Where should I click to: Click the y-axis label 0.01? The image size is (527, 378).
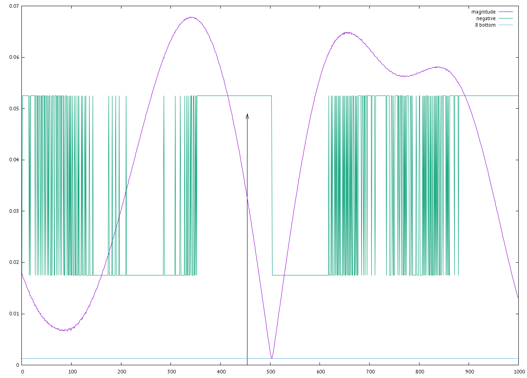click(14, 314)
